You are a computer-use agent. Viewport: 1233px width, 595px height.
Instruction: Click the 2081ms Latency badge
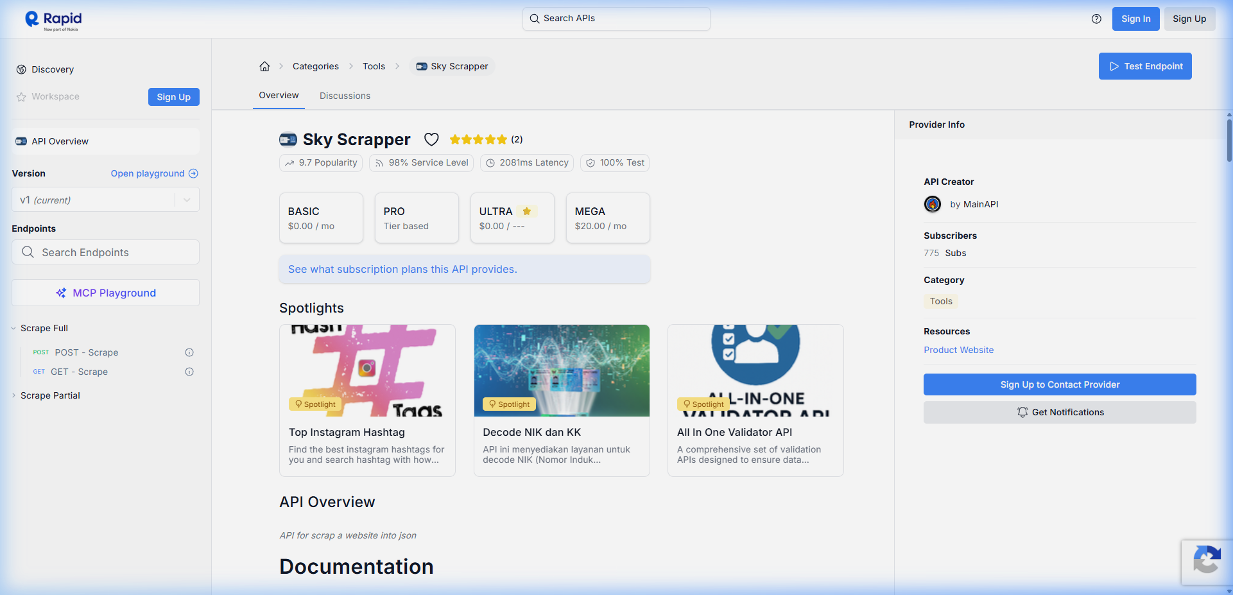527,163
